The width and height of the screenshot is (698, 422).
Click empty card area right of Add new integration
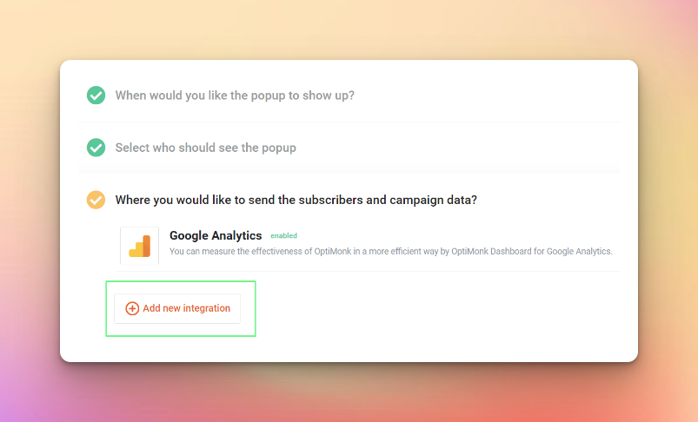[x=436, y=311]
